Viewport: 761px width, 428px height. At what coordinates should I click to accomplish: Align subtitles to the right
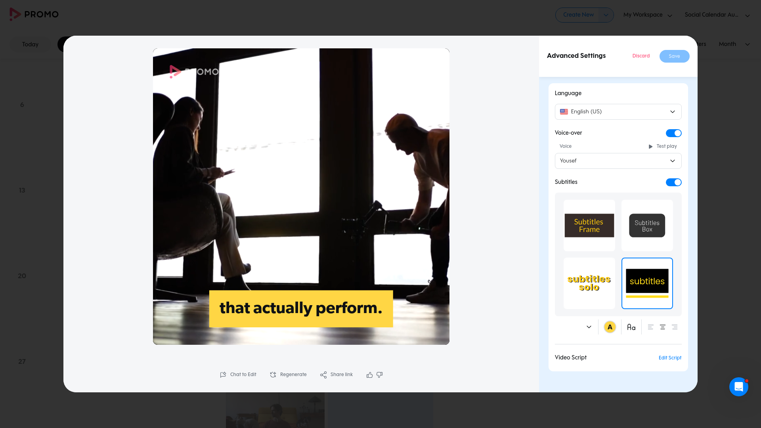click(x=675, y=327)
